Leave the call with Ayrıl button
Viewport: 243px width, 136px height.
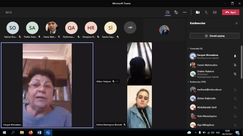(x=230, y=12)
